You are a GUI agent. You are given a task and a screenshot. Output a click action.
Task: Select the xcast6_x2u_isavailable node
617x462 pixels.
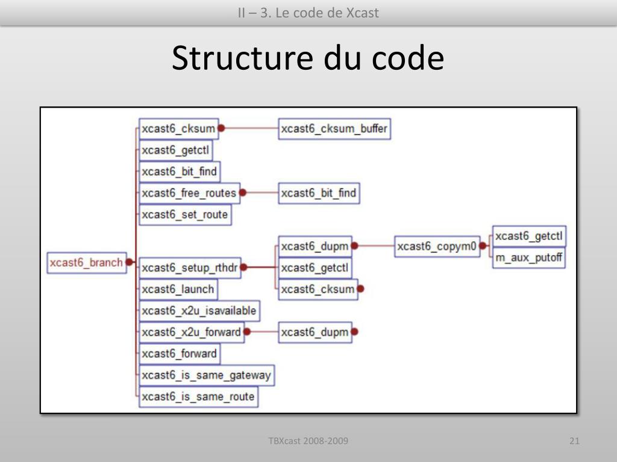click(199, 311)
